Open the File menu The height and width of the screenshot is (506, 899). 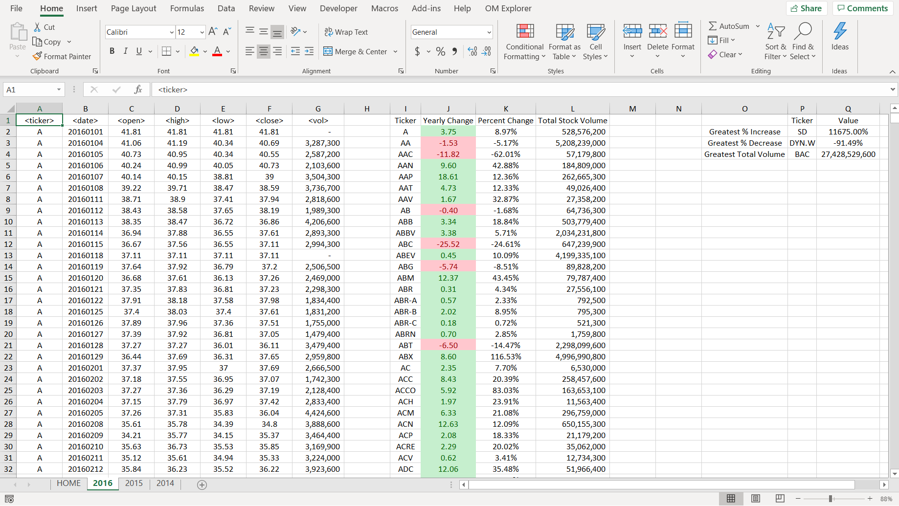(16, 8)
